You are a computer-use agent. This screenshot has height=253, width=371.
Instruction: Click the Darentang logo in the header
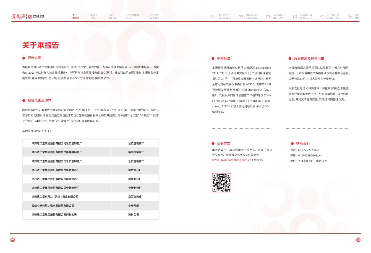click(x=18, y=17)
